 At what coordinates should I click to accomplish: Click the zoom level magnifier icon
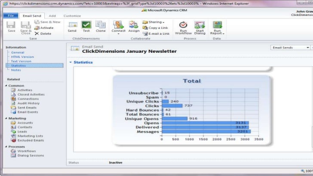click(x=303, y=171)
